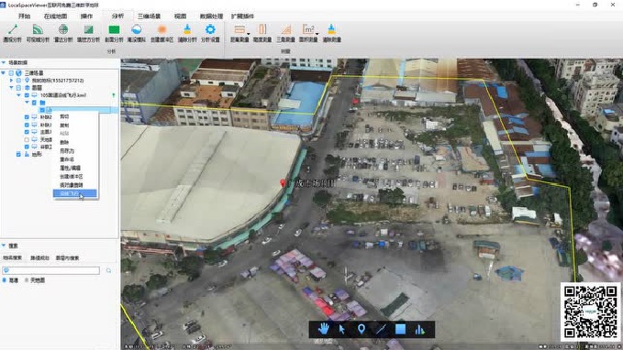This screenshot has width=623, height=350.
Task: Select the location pin tool on map toolbar
Action: (362, 329)
